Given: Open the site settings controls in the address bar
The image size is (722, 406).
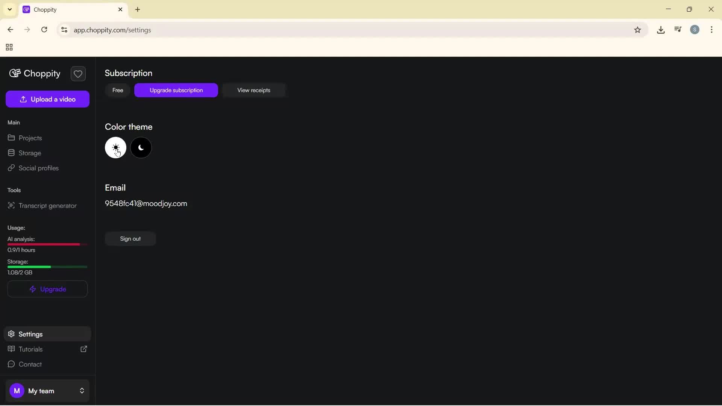Looking at the screenshot, I should point(64,30).
